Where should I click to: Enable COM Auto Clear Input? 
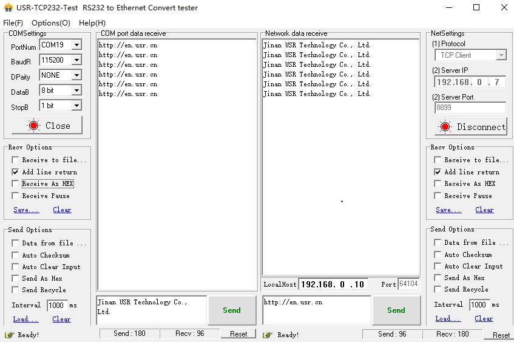(x=15, y=267)
